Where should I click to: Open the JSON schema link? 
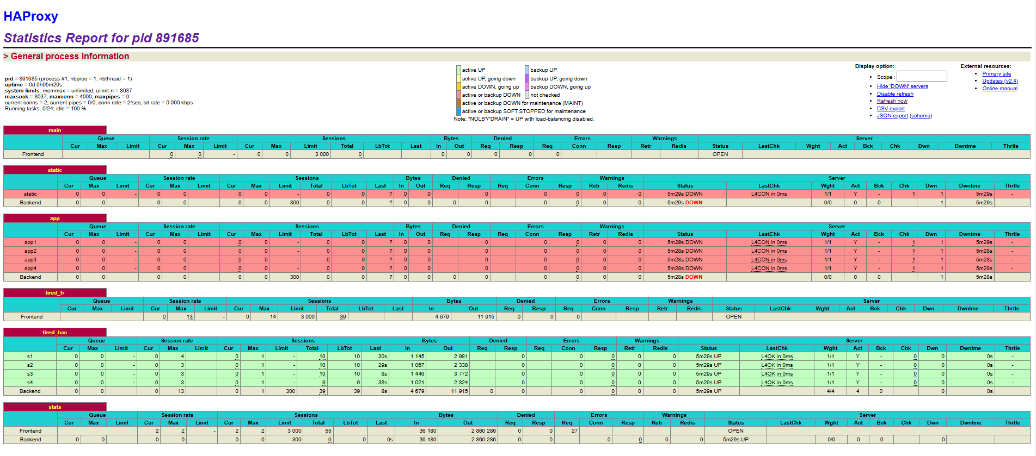click(x=921, y=116)
